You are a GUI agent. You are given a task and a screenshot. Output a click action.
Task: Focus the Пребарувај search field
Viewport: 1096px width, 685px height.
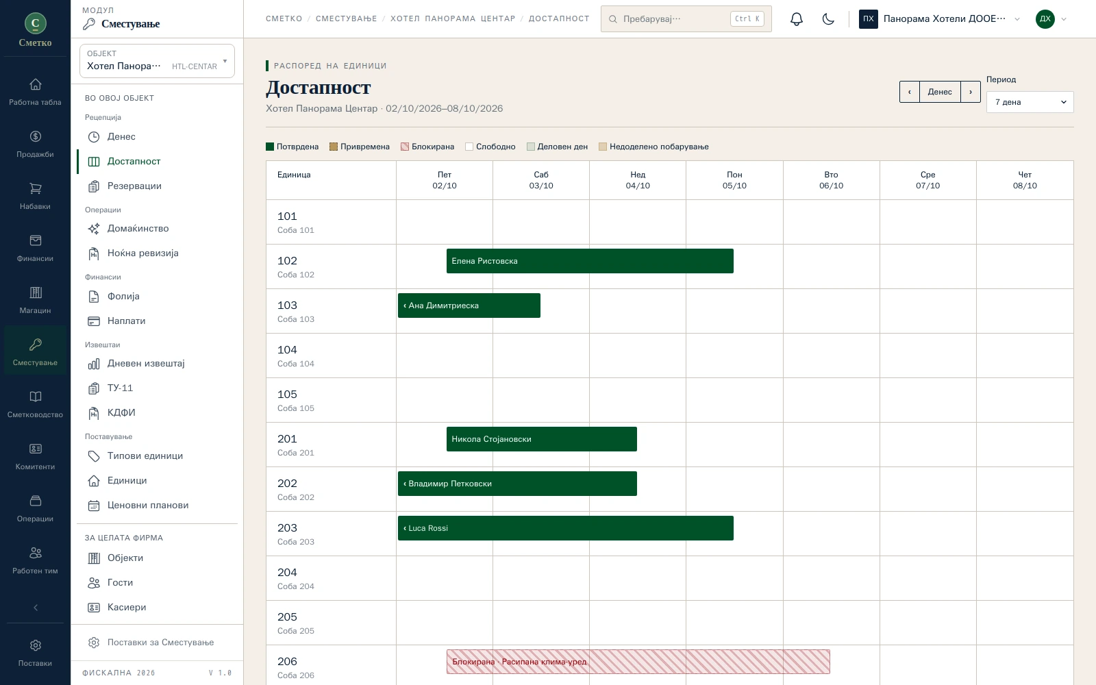tap(686, 19)
